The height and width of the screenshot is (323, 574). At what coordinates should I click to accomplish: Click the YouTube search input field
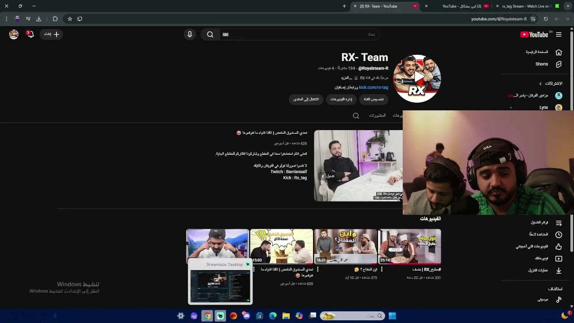299,35
